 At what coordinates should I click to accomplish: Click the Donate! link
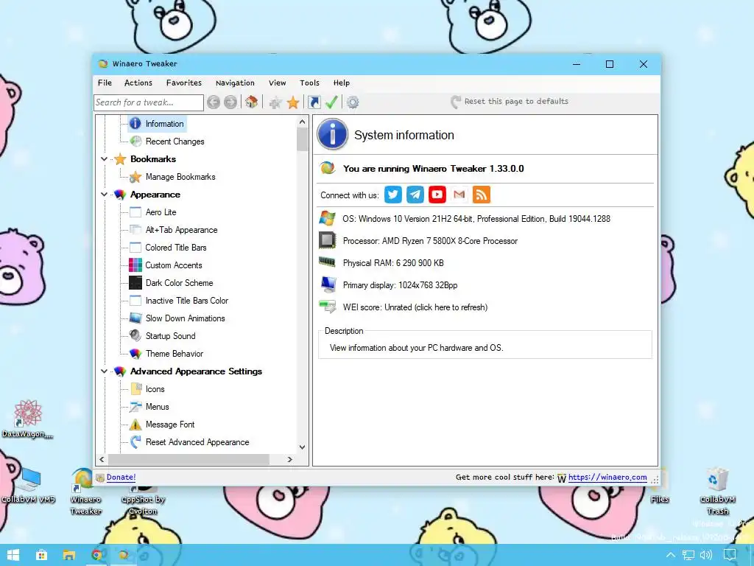click(x=121, y=477)
